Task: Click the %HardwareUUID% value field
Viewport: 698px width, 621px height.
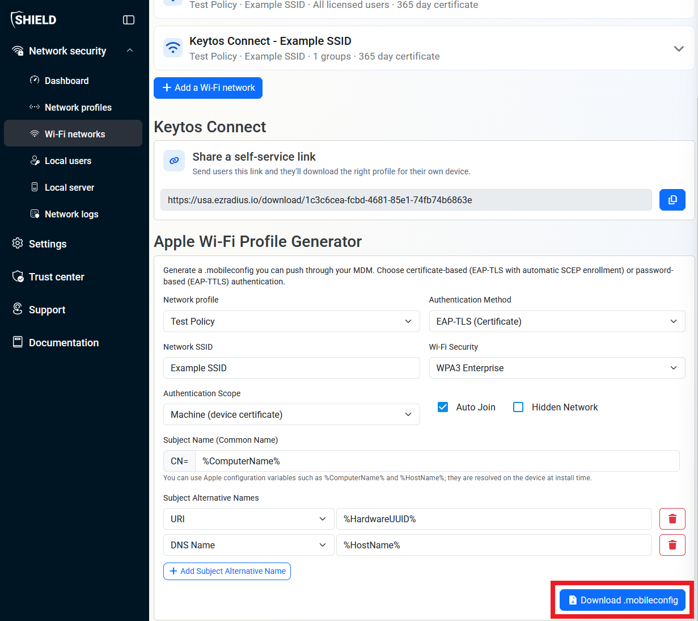Action: point(494,519)
